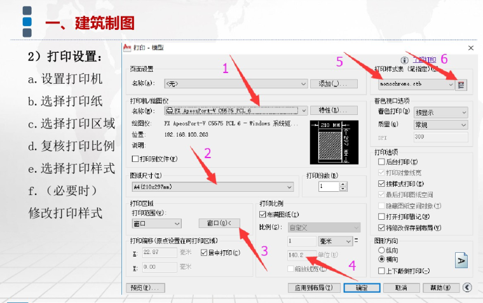Uncheck the 居中打印 checkbox
This screenshot has height=303, width=483.
pos(203,252)
